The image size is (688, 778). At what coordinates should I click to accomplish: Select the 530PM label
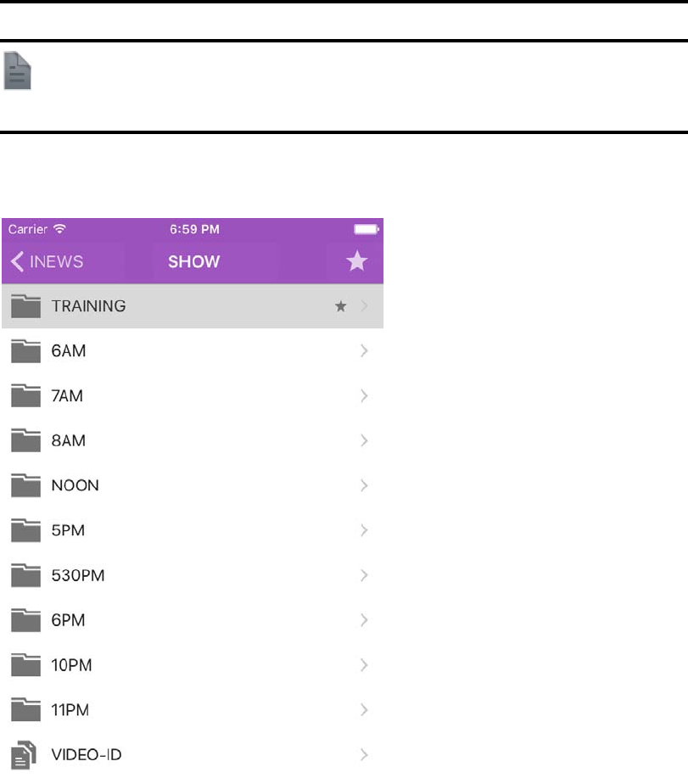[x=78, y=575]
